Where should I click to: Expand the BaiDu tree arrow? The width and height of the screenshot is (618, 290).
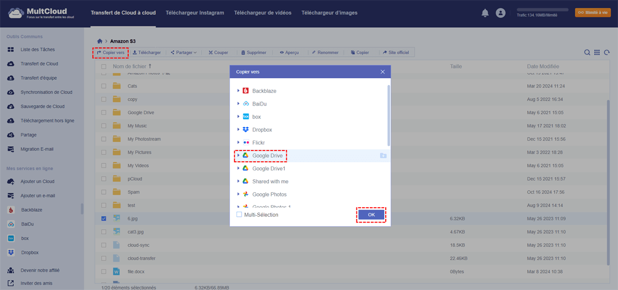point(238,104)
